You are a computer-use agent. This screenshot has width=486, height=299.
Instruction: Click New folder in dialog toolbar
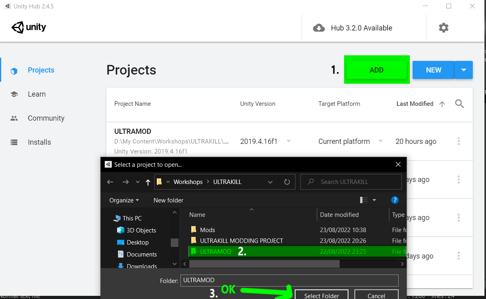tap(168, 200)
